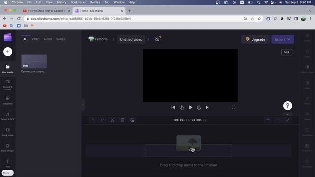Open Fade settings in right sidebar

click(x=307, y=85)
